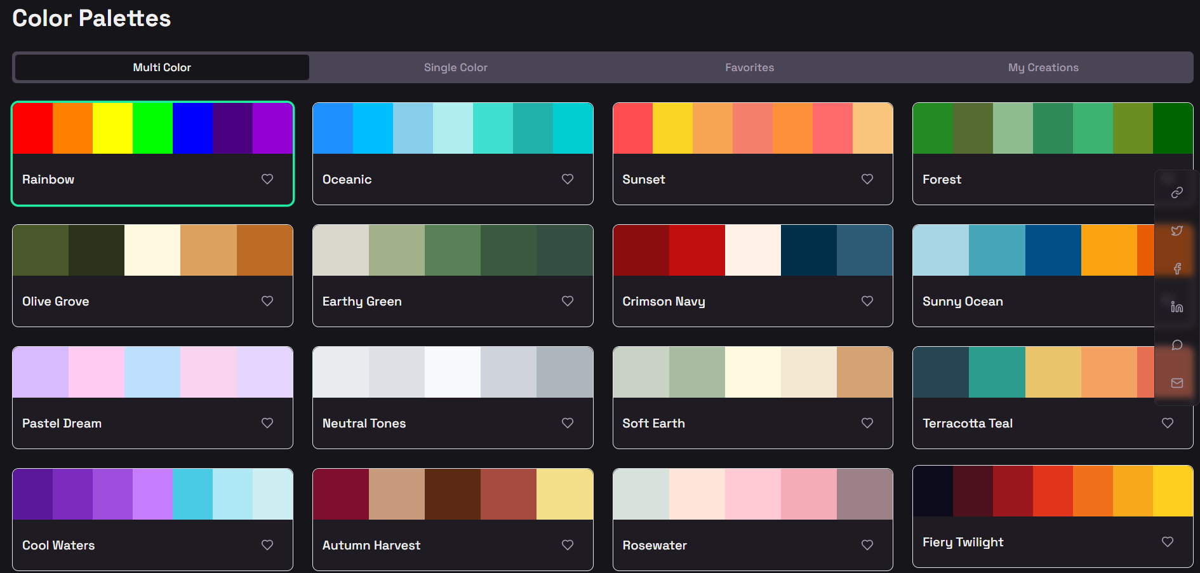This screenshot has width=1200, height=573.
Task: Click the heart icon on Rainbow palette
Action: pyautogui.click(x=267, y=179)
